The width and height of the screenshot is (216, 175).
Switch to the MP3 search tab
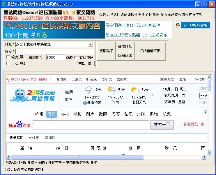point(64,114)
